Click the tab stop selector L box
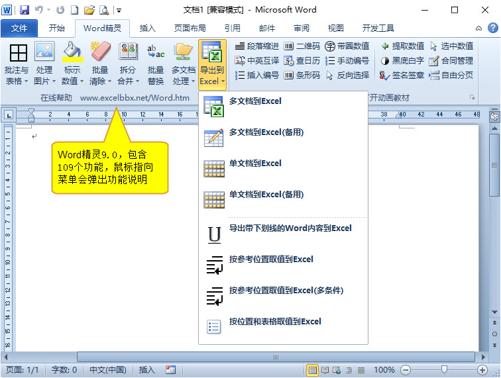 [x=9, y=115]
